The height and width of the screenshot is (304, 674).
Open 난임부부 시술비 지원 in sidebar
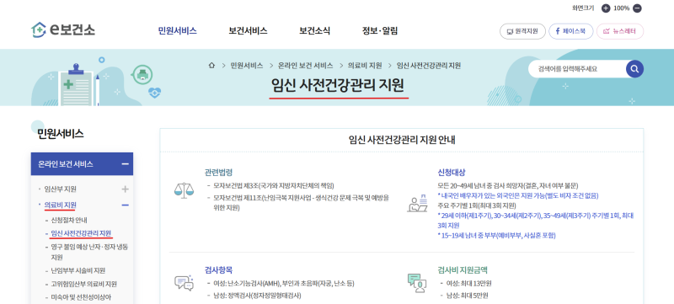click(78, 270)
